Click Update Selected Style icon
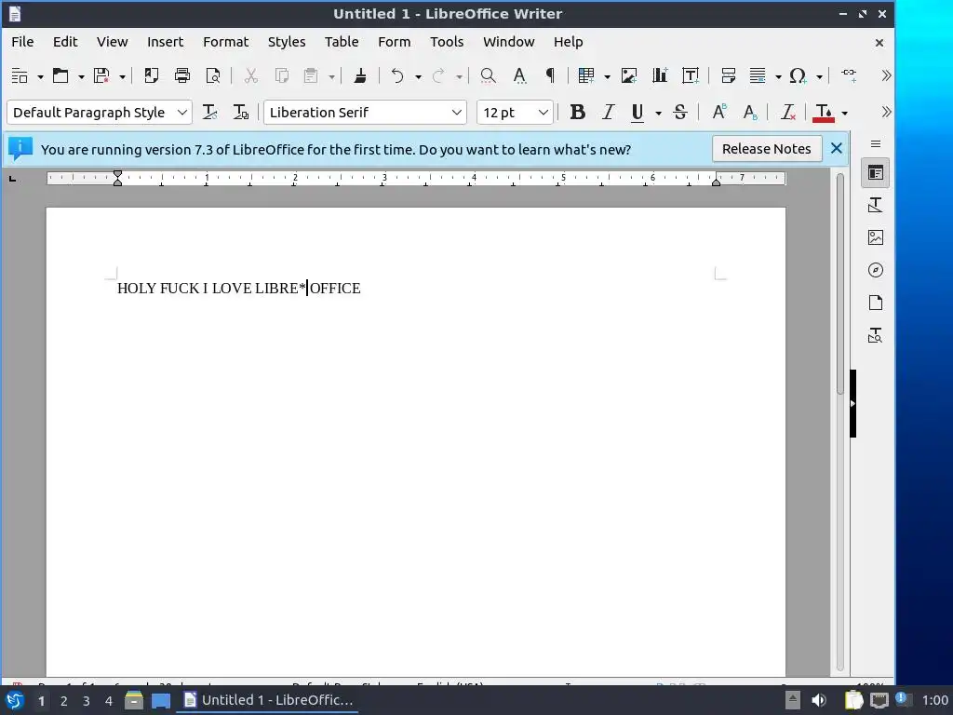 pyautogui.click(x=209, y=112)
